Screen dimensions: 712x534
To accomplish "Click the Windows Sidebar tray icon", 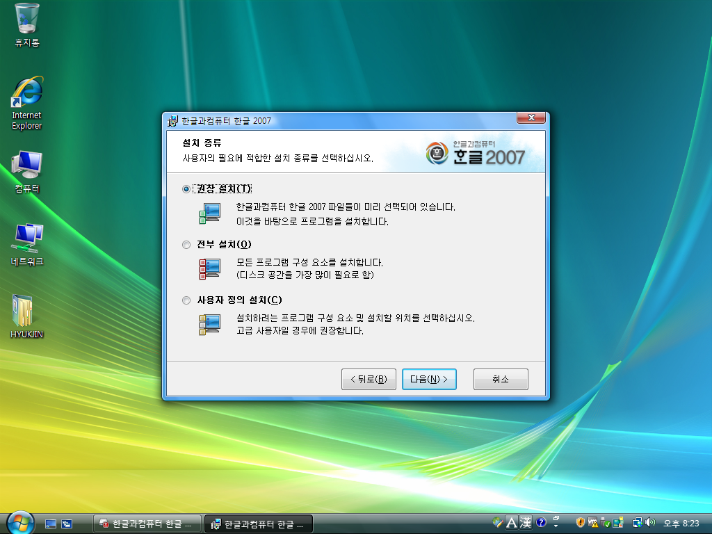I will 618,523.
